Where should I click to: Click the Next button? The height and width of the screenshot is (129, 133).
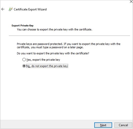(x=103, y=125)
